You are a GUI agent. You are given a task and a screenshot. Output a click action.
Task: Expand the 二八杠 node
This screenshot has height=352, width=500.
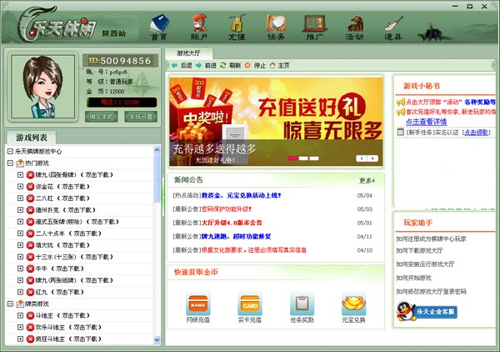20,199
